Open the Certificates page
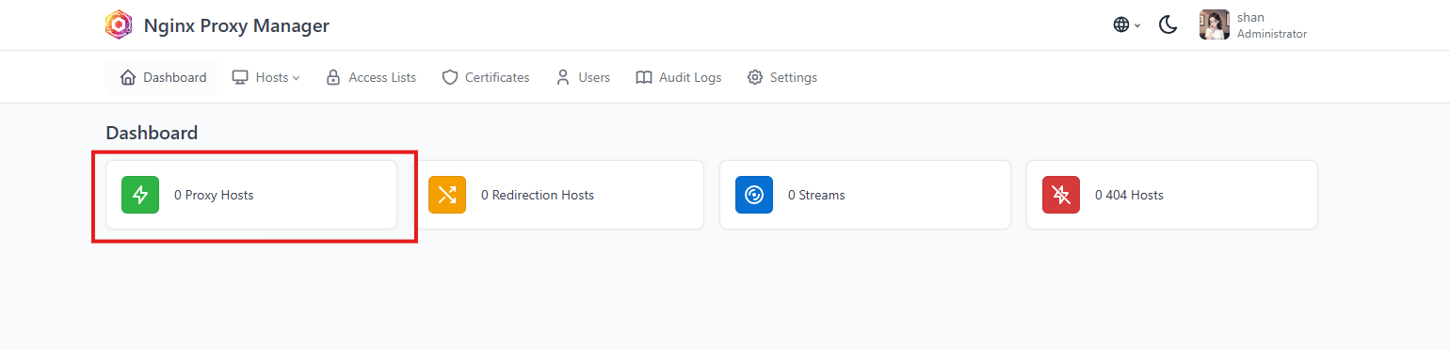The image size is (1450, 350). click(486, 77)
